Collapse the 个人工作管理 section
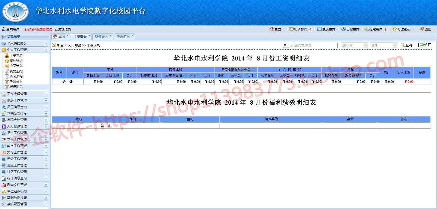The width and height of the screenshot is (437, 209). tap(46, 50)
